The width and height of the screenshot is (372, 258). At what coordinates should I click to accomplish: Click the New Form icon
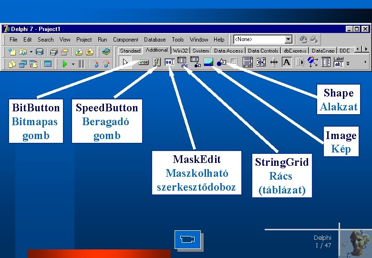tap(48, 64)
